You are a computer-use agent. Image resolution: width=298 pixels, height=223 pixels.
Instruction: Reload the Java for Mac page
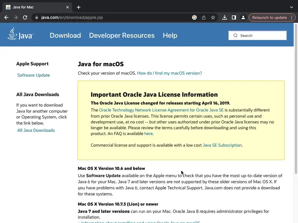[x=25, y=17]
